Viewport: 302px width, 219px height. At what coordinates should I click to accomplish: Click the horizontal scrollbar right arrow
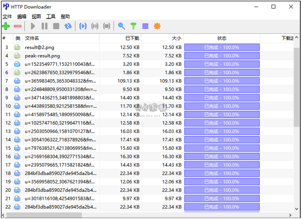[x=290, y=215]
